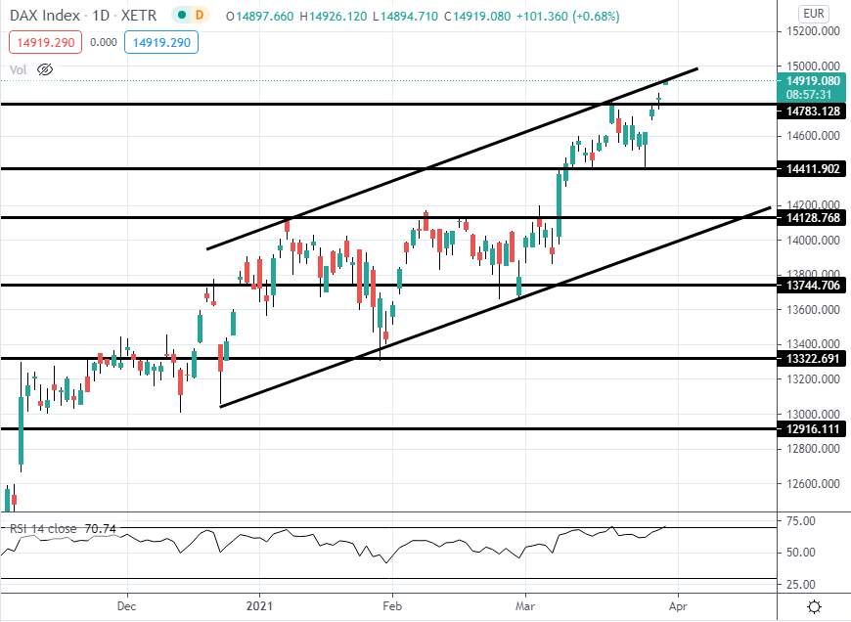Image resolution: width=851 pixels, height=622 pixels.
Task: Click the 14411.902 horizontal line price label
Action: pos(812,169)
